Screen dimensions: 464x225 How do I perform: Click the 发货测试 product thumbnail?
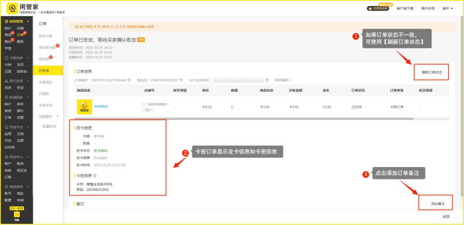click(x=84, y=107)
